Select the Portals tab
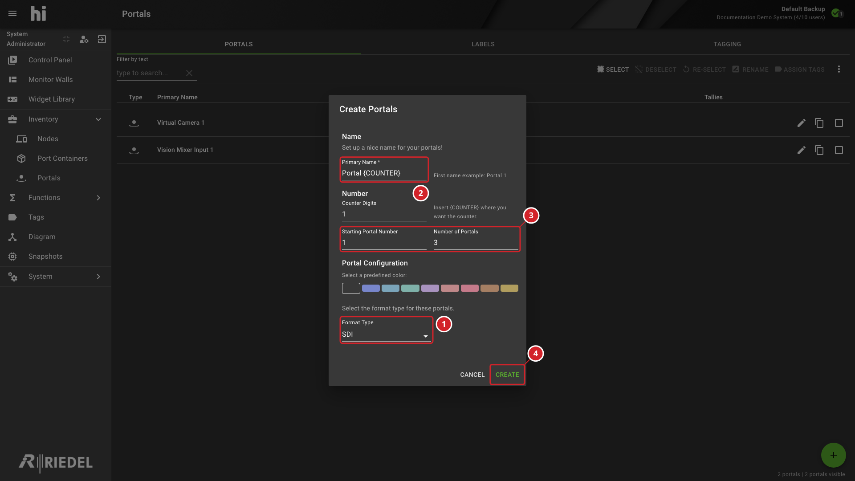 pyautogui.click(x=239, y=44)
